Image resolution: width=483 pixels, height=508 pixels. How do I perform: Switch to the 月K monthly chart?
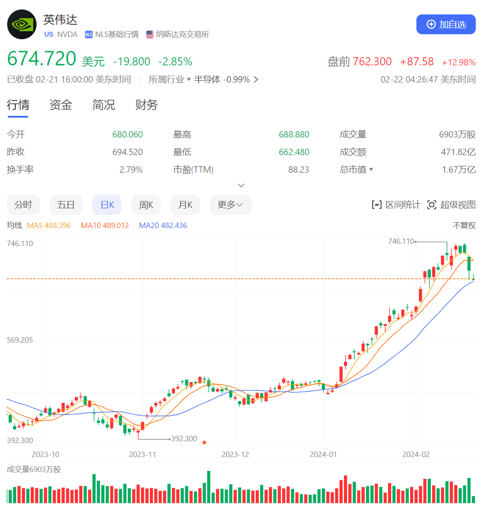(x=185, y=204)
